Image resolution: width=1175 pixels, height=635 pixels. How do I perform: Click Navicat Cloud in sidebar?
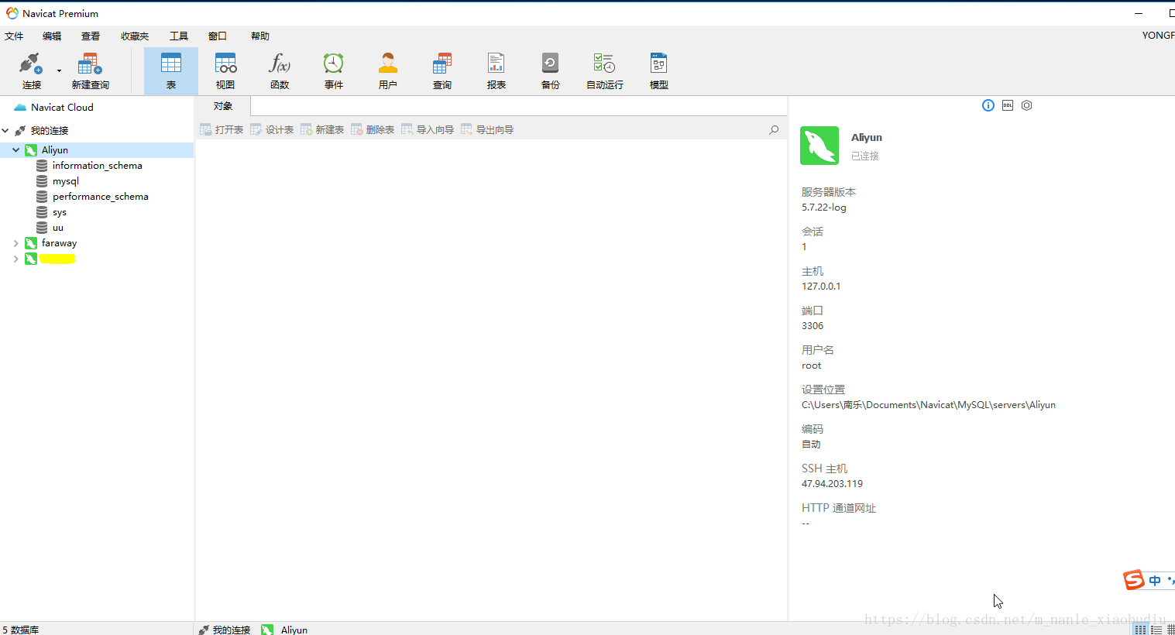pyautogui.click(x=62, y=108)
